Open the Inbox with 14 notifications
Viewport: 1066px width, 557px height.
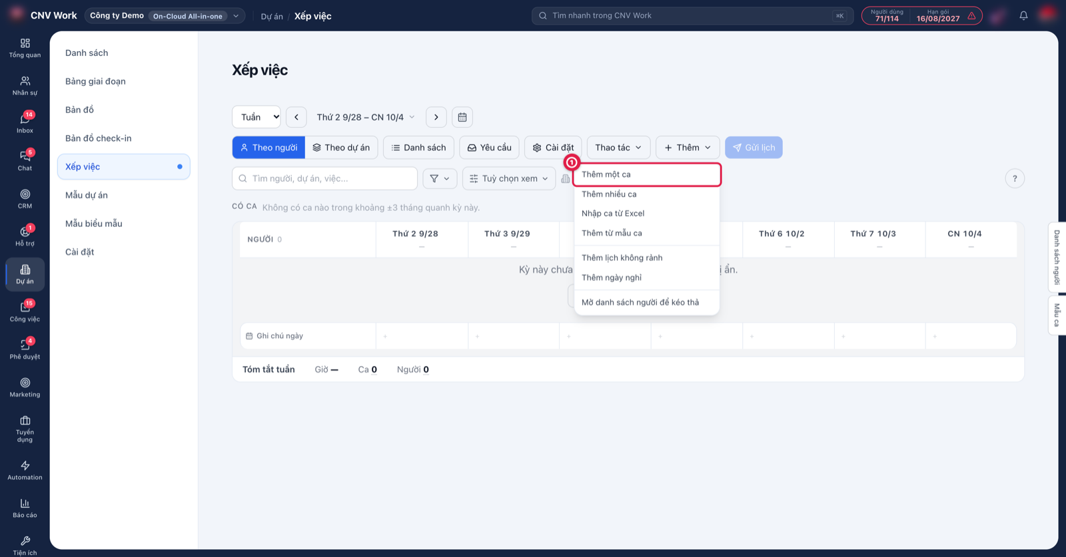(25, 123)
